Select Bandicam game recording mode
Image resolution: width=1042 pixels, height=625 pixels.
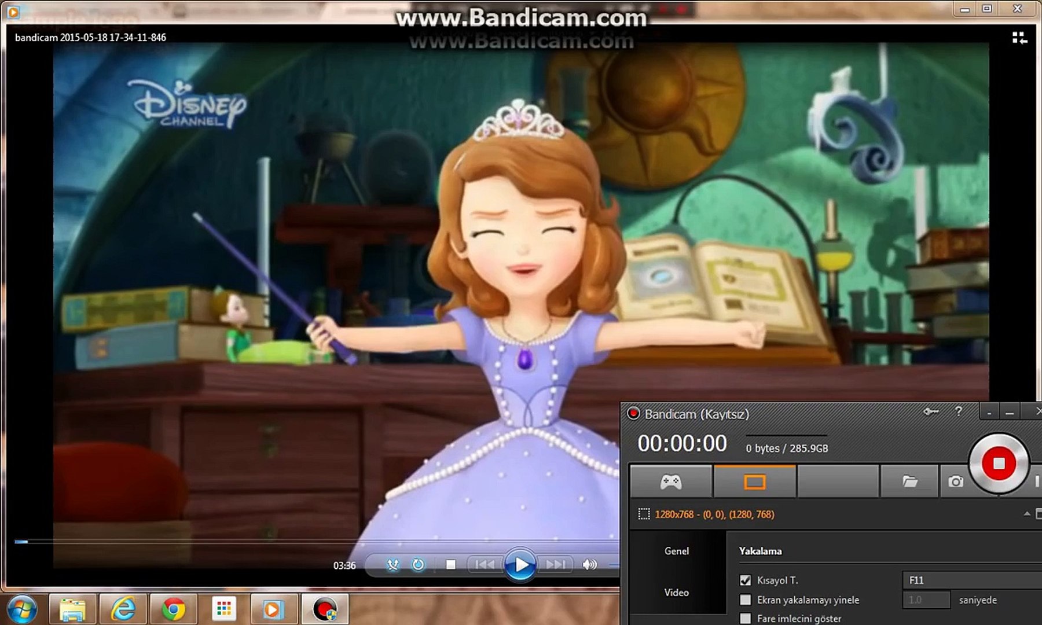point(671,481)
